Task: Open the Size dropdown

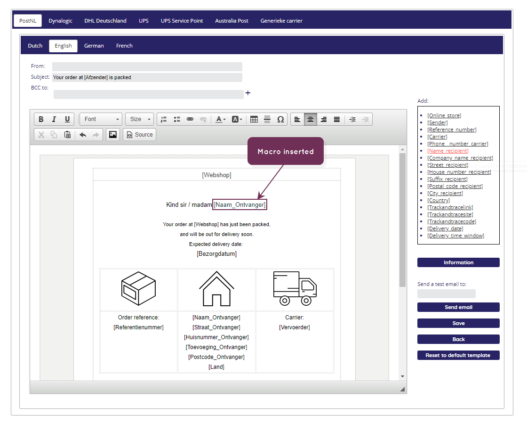Action: click(x=140, y=119)
